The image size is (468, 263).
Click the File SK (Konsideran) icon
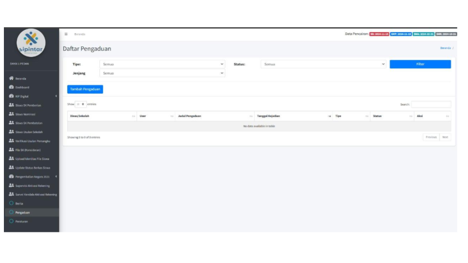[x=11, y=150]
